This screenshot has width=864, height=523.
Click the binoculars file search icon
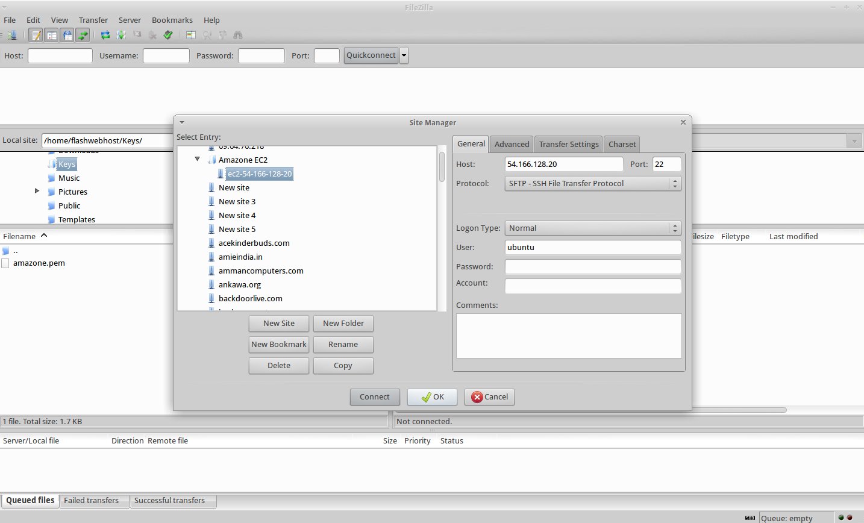pos(238,35)
